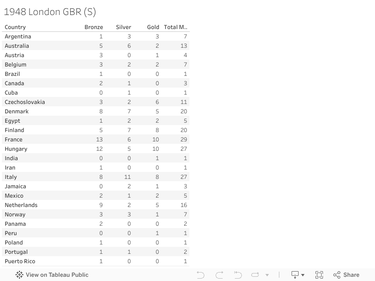Click the Undo arrow icon
Viewport: 375px width, 281px height.
(201, 275)
